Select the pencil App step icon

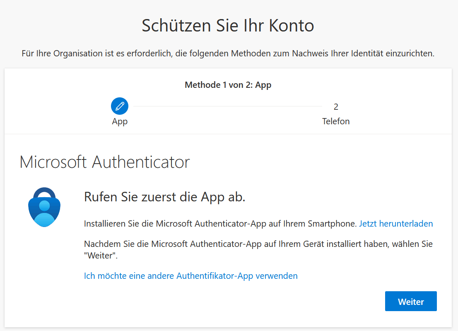point(120,106)
